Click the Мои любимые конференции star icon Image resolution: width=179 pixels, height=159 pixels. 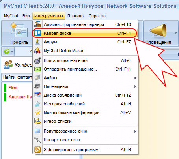pos(37,112)
